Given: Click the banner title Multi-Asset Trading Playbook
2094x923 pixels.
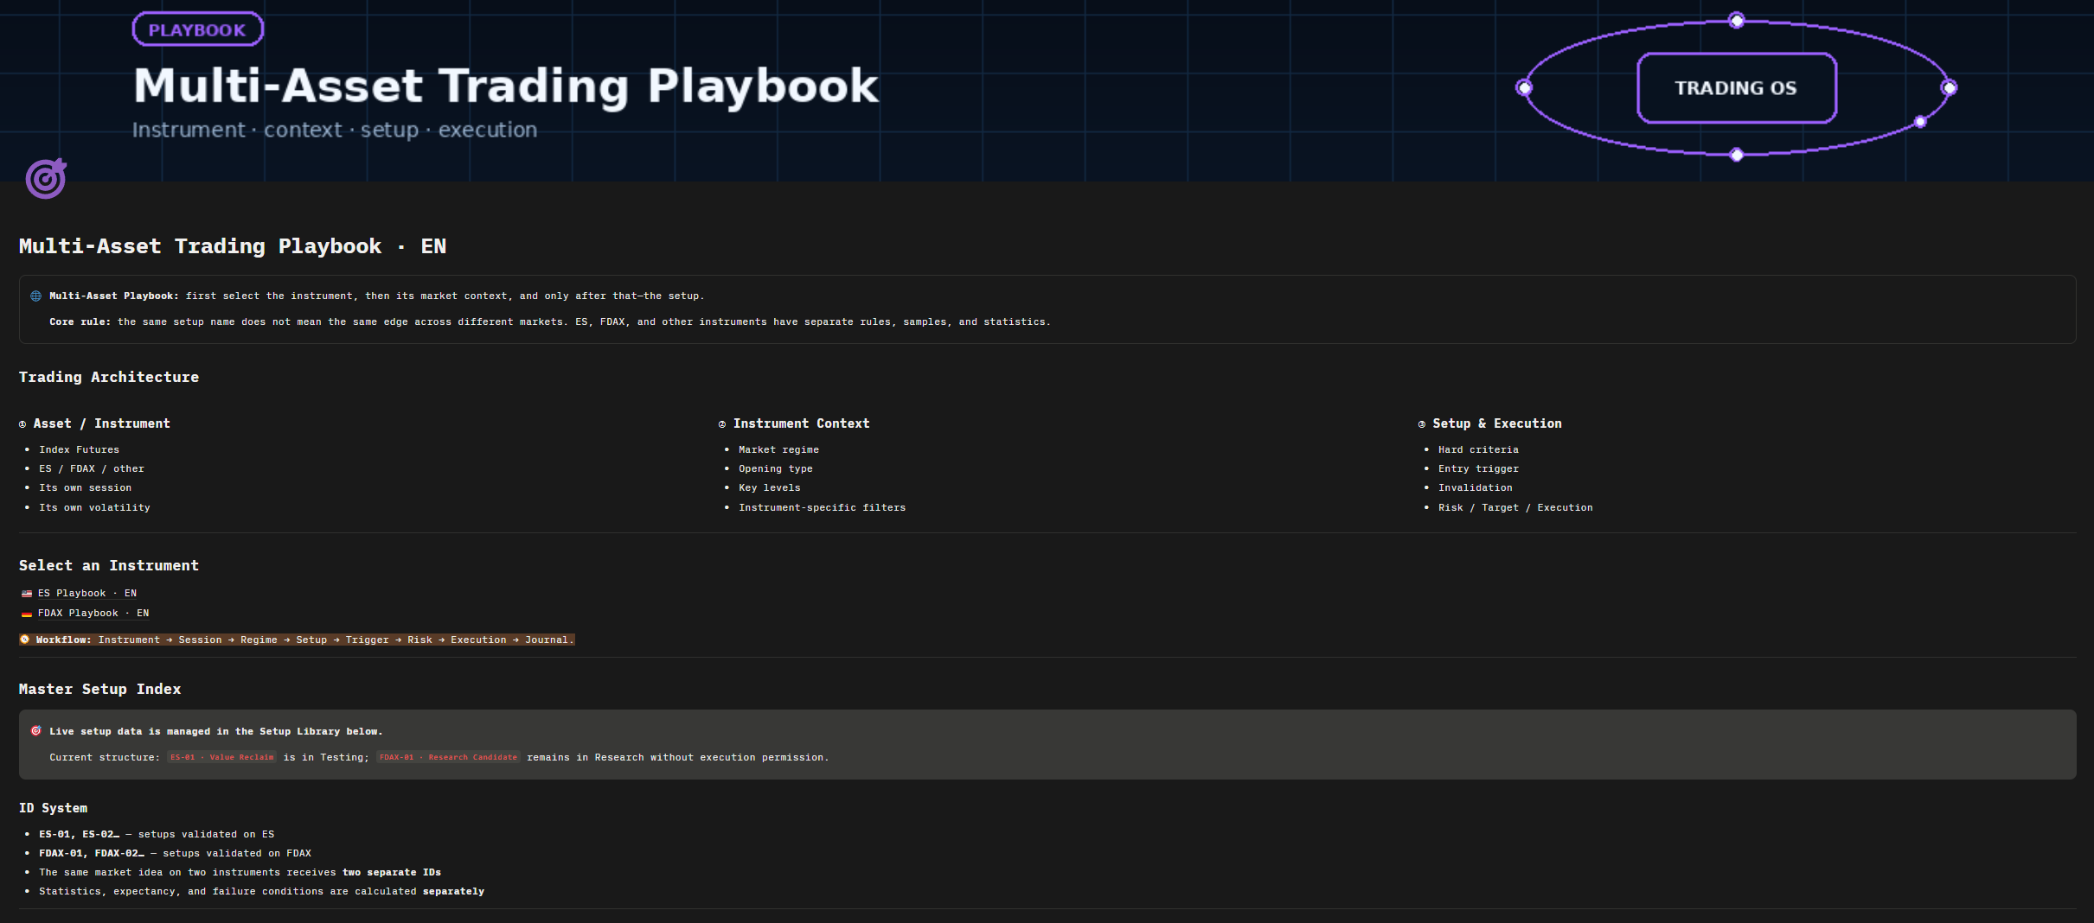Looking at the screenshot, I should (506, 86).
